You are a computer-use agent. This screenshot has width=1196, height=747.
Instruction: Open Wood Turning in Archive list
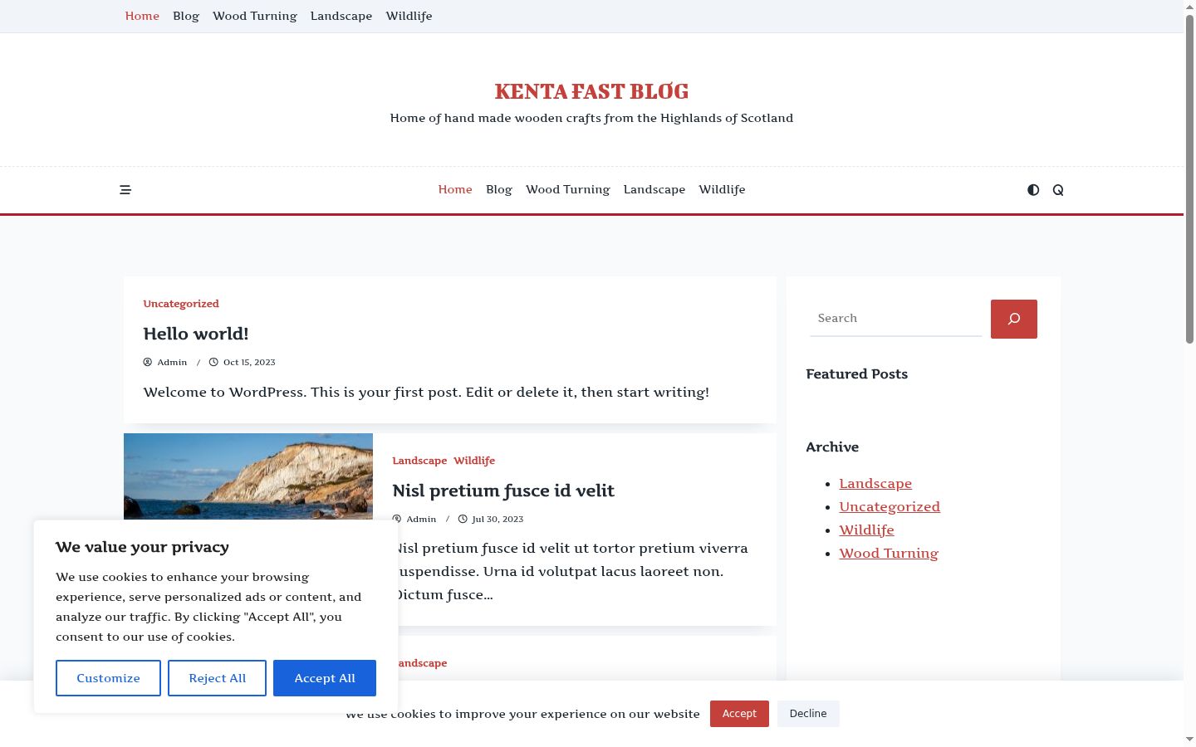(889, 553)
